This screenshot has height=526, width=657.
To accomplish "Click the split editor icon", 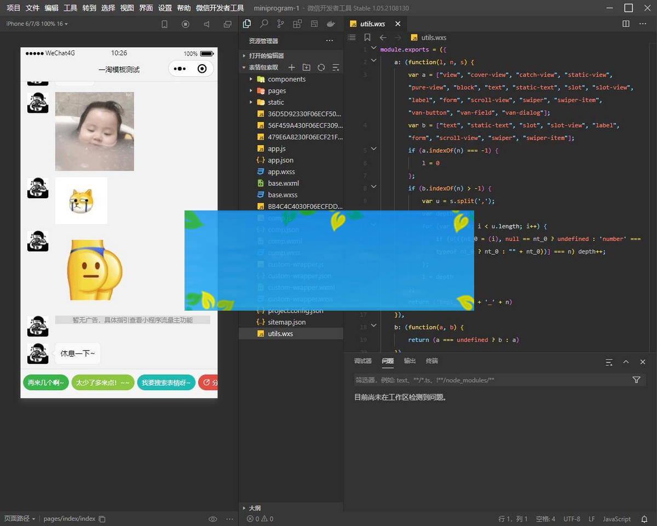I will point(626,24).
